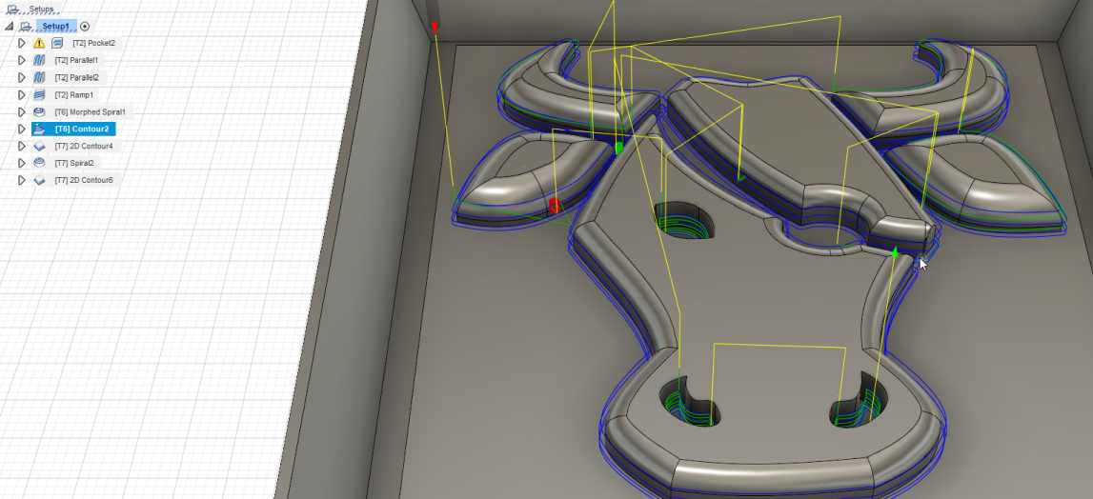1093x499 pixels.
Task: Expand the [T7] 2D Contour6 operation
Action: (x=22, y=181)
